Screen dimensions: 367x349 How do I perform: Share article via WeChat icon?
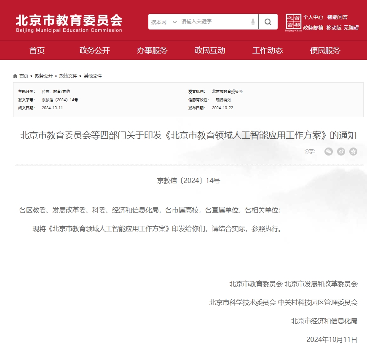point(329,151)
